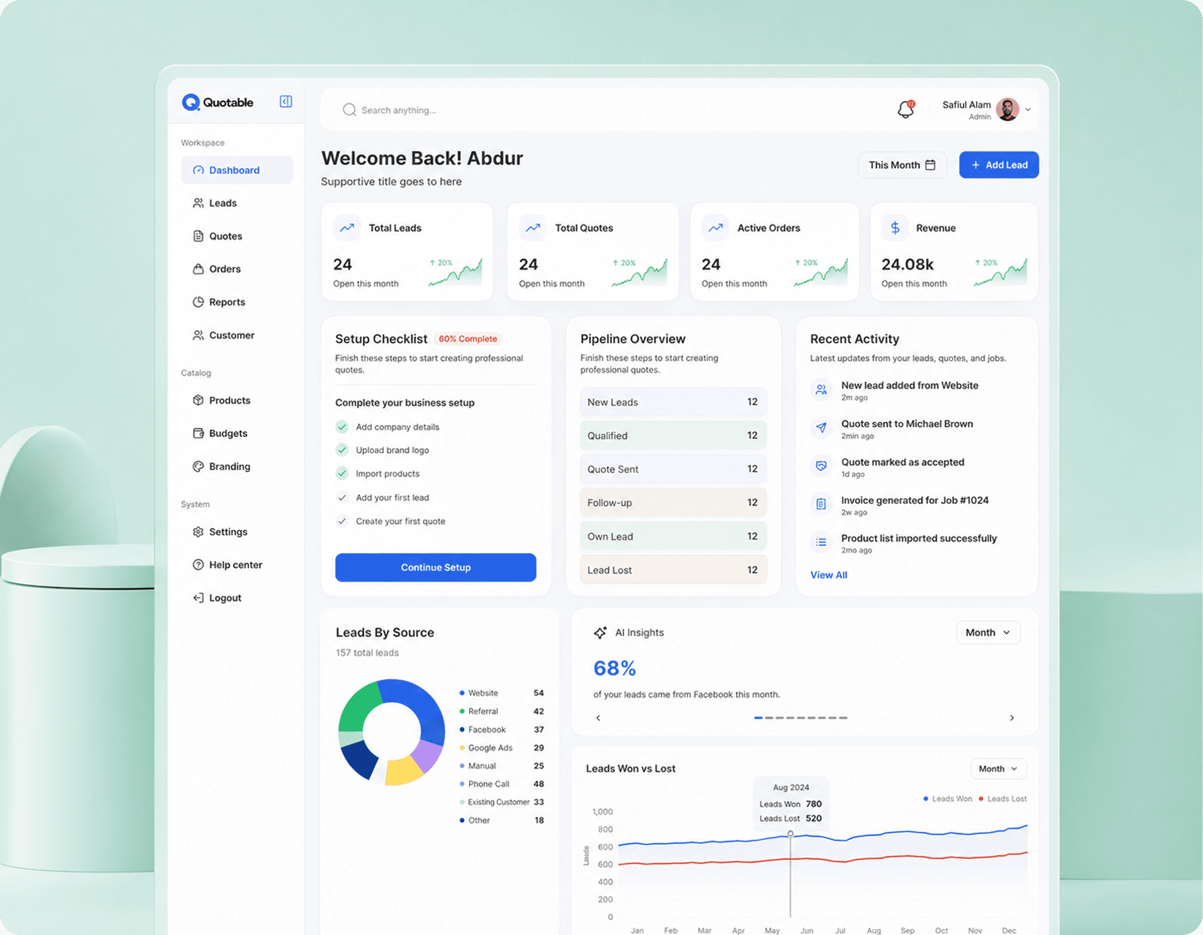Image resolution: width=1203 pixels, height=935 pixels.
Task: Go to next AI insight arrow
Action: 1012,718
